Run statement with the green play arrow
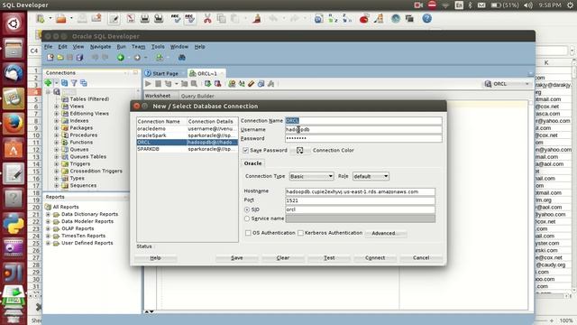The width and height of the screenshot is (577, 325). [148, 84]
